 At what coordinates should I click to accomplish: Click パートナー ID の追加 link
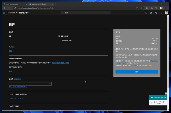click(x=16, y=99)
